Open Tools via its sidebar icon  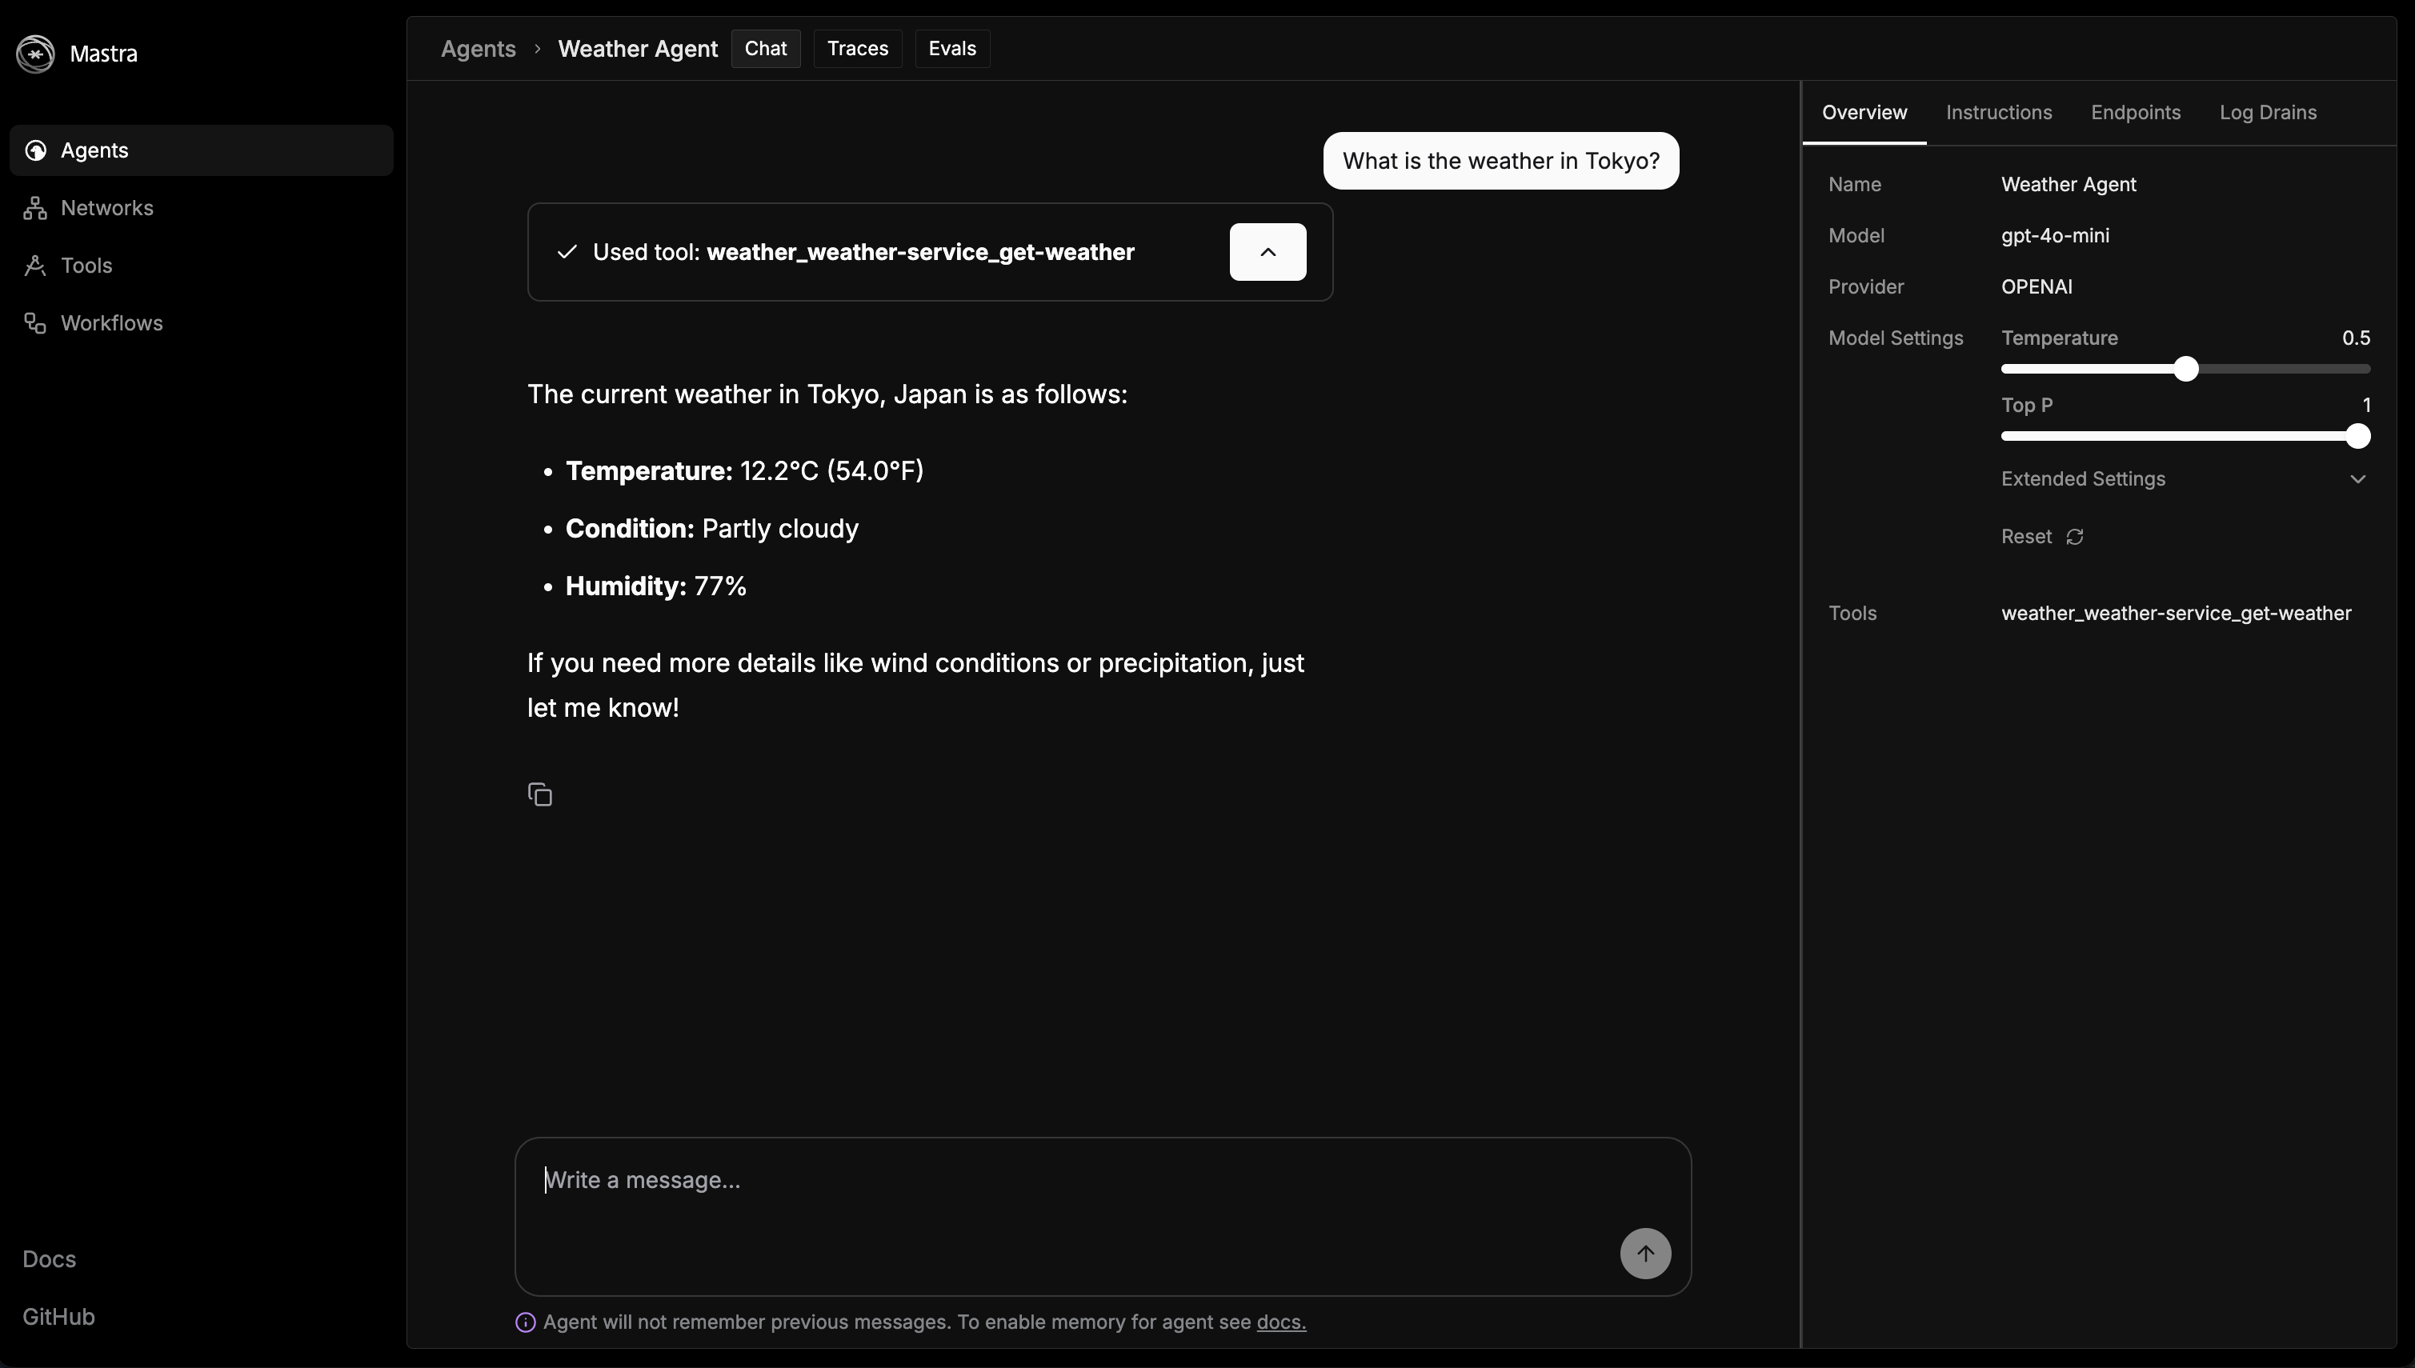point(36,266)
